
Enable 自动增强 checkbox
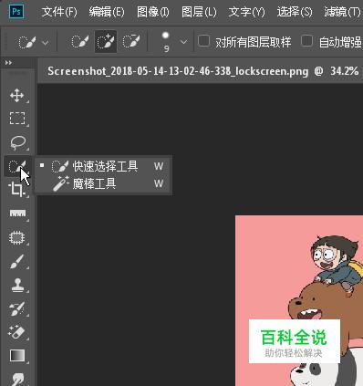pos(306,41)
